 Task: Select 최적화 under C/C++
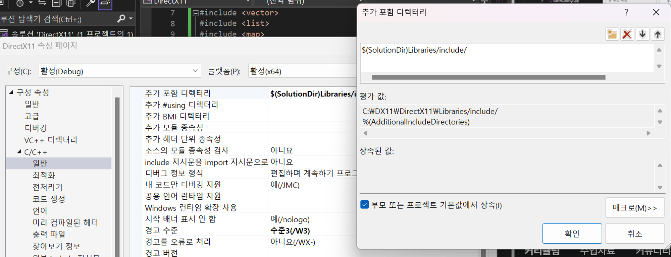pos(44,175)
